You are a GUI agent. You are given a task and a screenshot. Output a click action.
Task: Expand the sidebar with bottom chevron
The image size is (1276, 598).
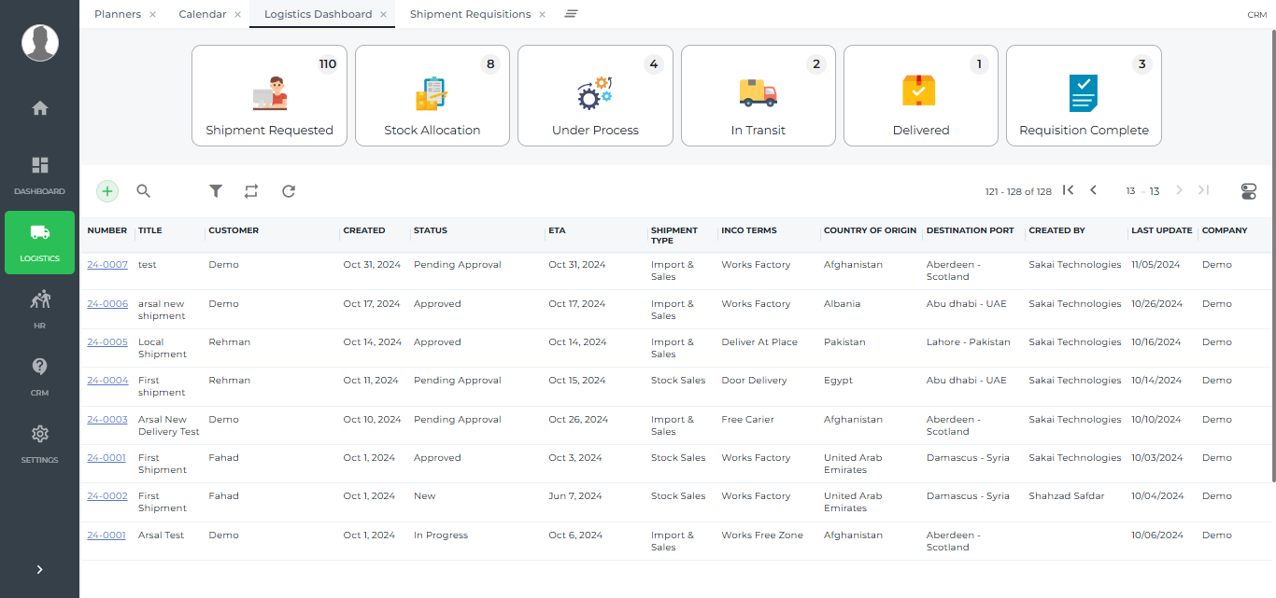[39, 569]
